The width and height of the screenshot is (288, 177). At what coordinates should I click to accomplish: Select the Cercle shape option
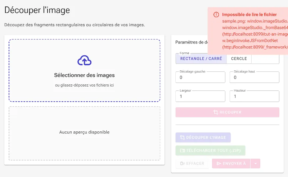(x=239, y=59)
